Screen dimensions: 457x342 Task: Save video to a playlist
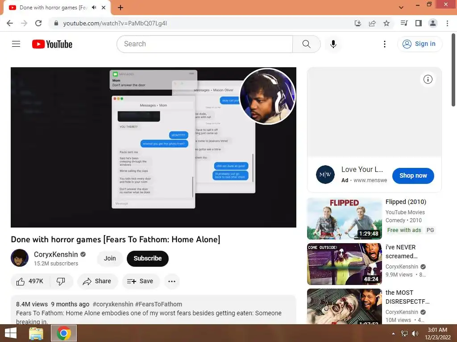click(x=141, y=281)
